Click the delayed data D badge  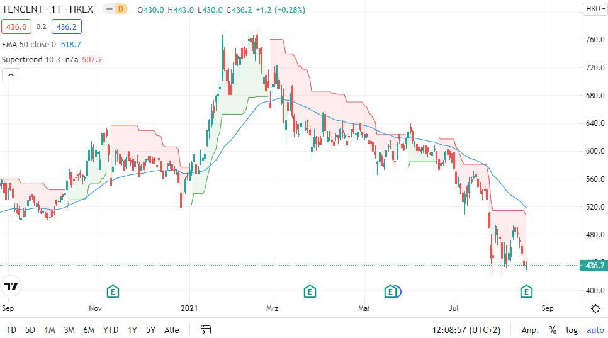[121, 9]
